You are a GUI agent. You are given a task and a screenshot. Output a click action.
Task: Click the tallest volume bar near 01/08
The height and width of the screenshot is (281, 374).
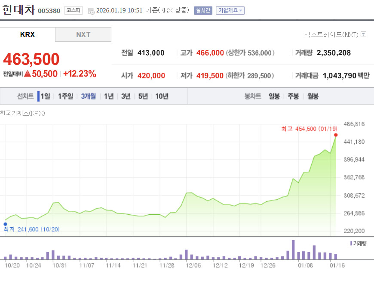[293, 250]
